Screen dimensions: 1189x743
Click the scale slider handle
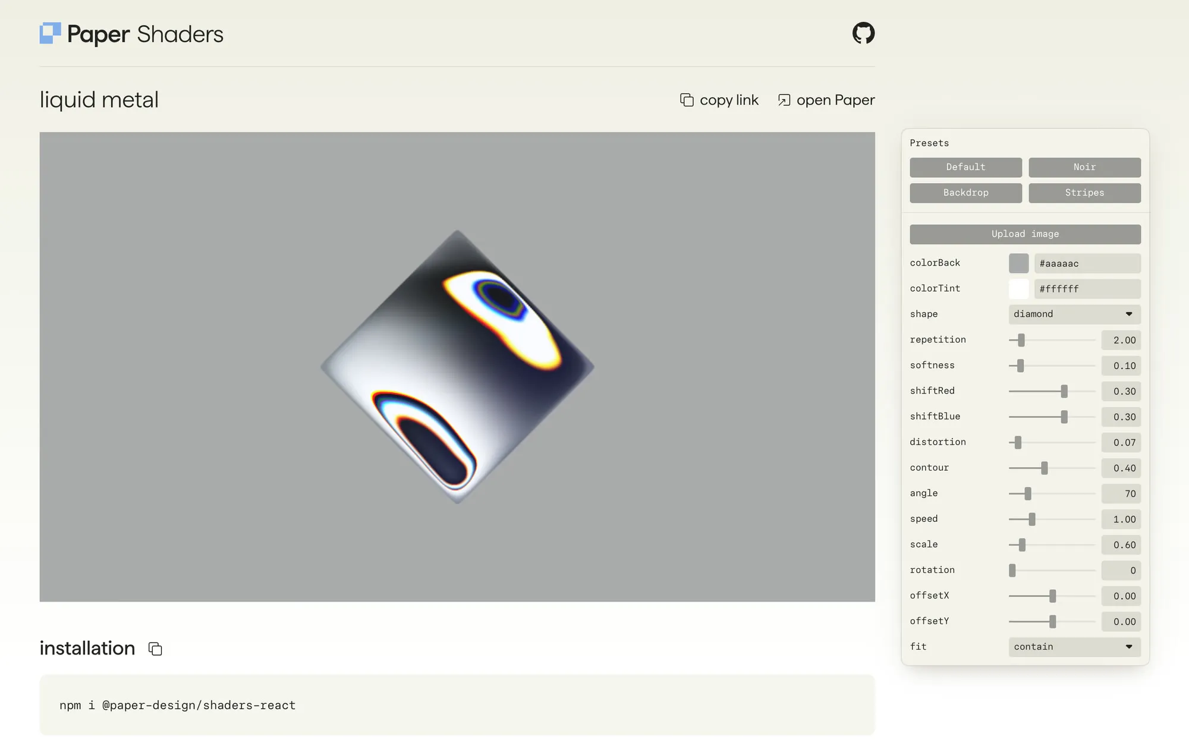(1022, 544)
